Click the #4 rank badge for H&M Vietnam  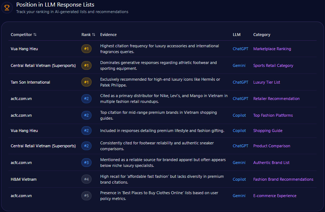click(86, 179)
